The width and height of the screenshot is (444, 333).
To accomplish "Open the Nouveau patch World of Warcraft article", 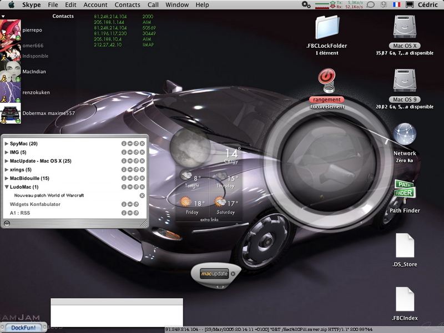I will pyautogui.click(x=49, y=195).
